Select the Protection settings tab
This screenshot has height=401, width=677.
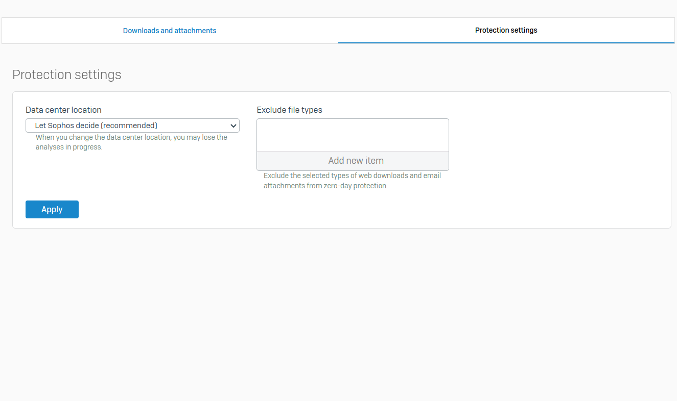point(506,31)
